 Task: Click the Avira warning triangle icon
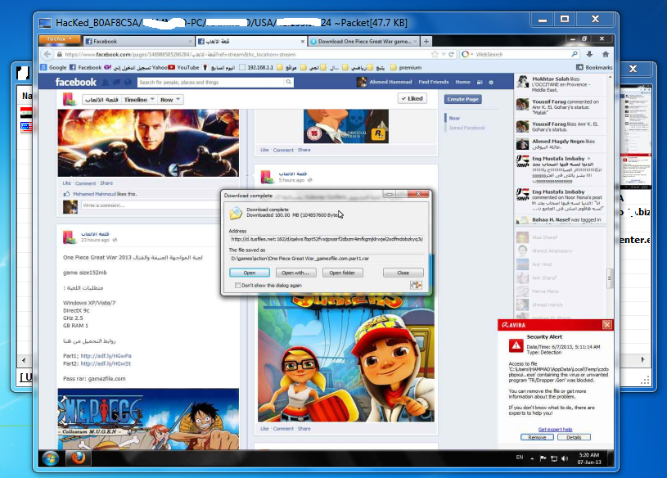click(516, 345)
